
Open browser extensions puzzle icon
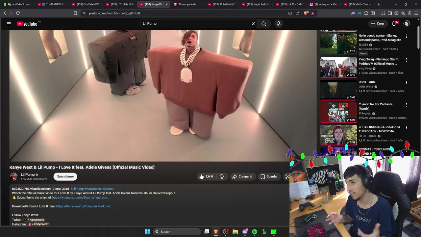(366, 13)
